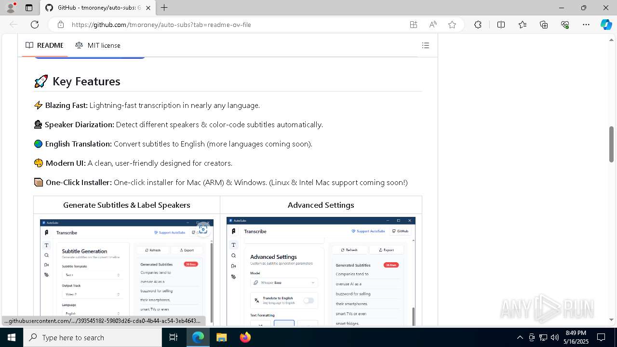
Task: Open Edge Settings and more menu
Action: [586, 25]
